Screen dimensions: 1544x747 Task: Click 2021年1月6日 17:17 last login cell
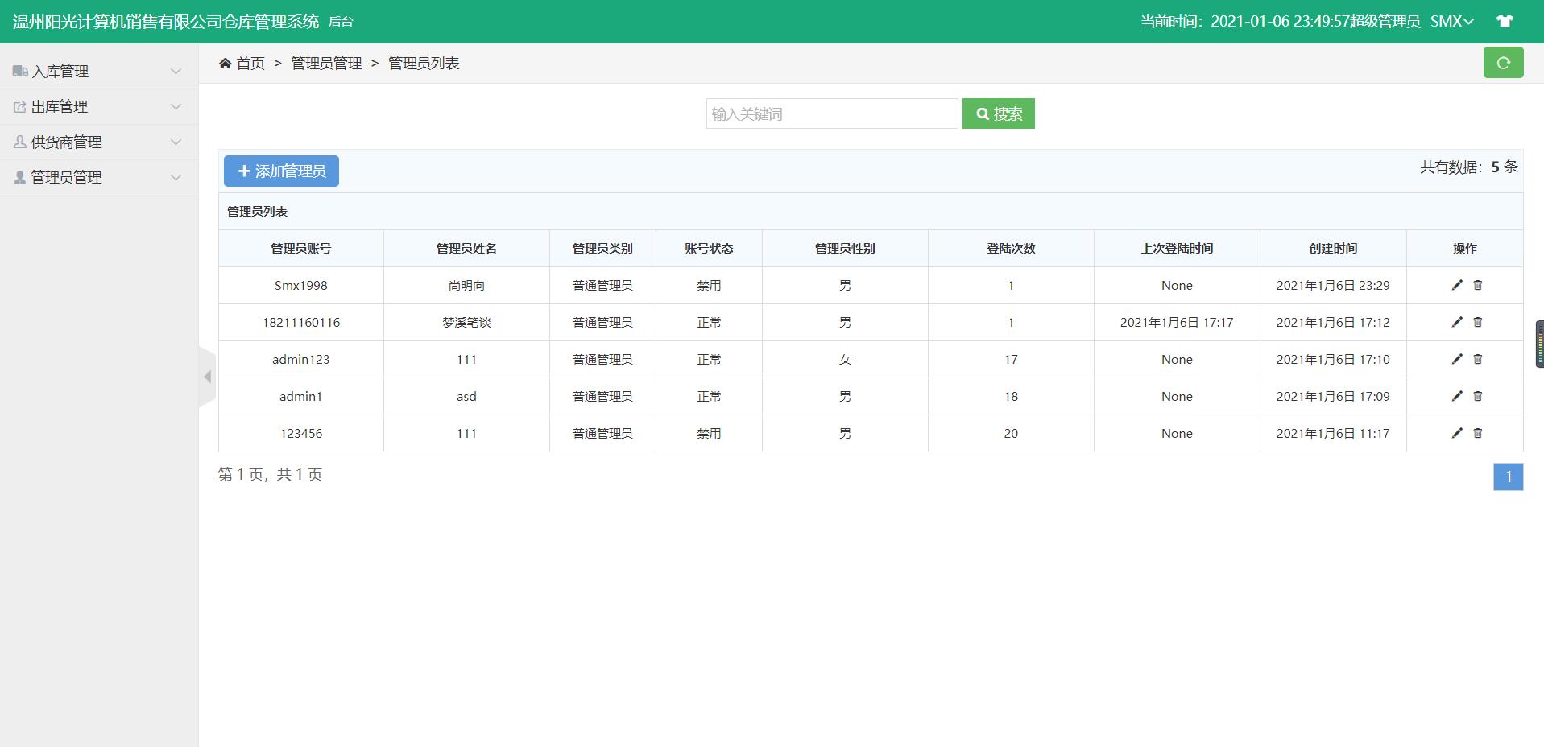(1177, 322)
